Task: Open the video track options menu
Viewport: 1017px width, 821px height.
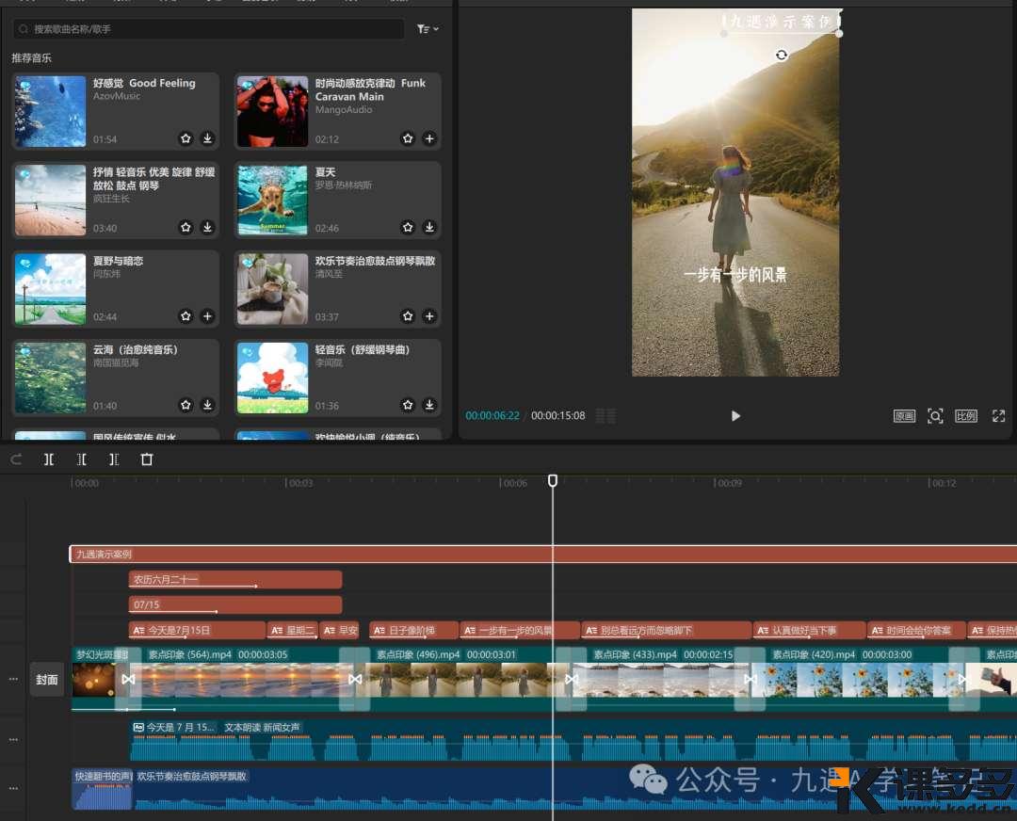Action: (13, 679)
